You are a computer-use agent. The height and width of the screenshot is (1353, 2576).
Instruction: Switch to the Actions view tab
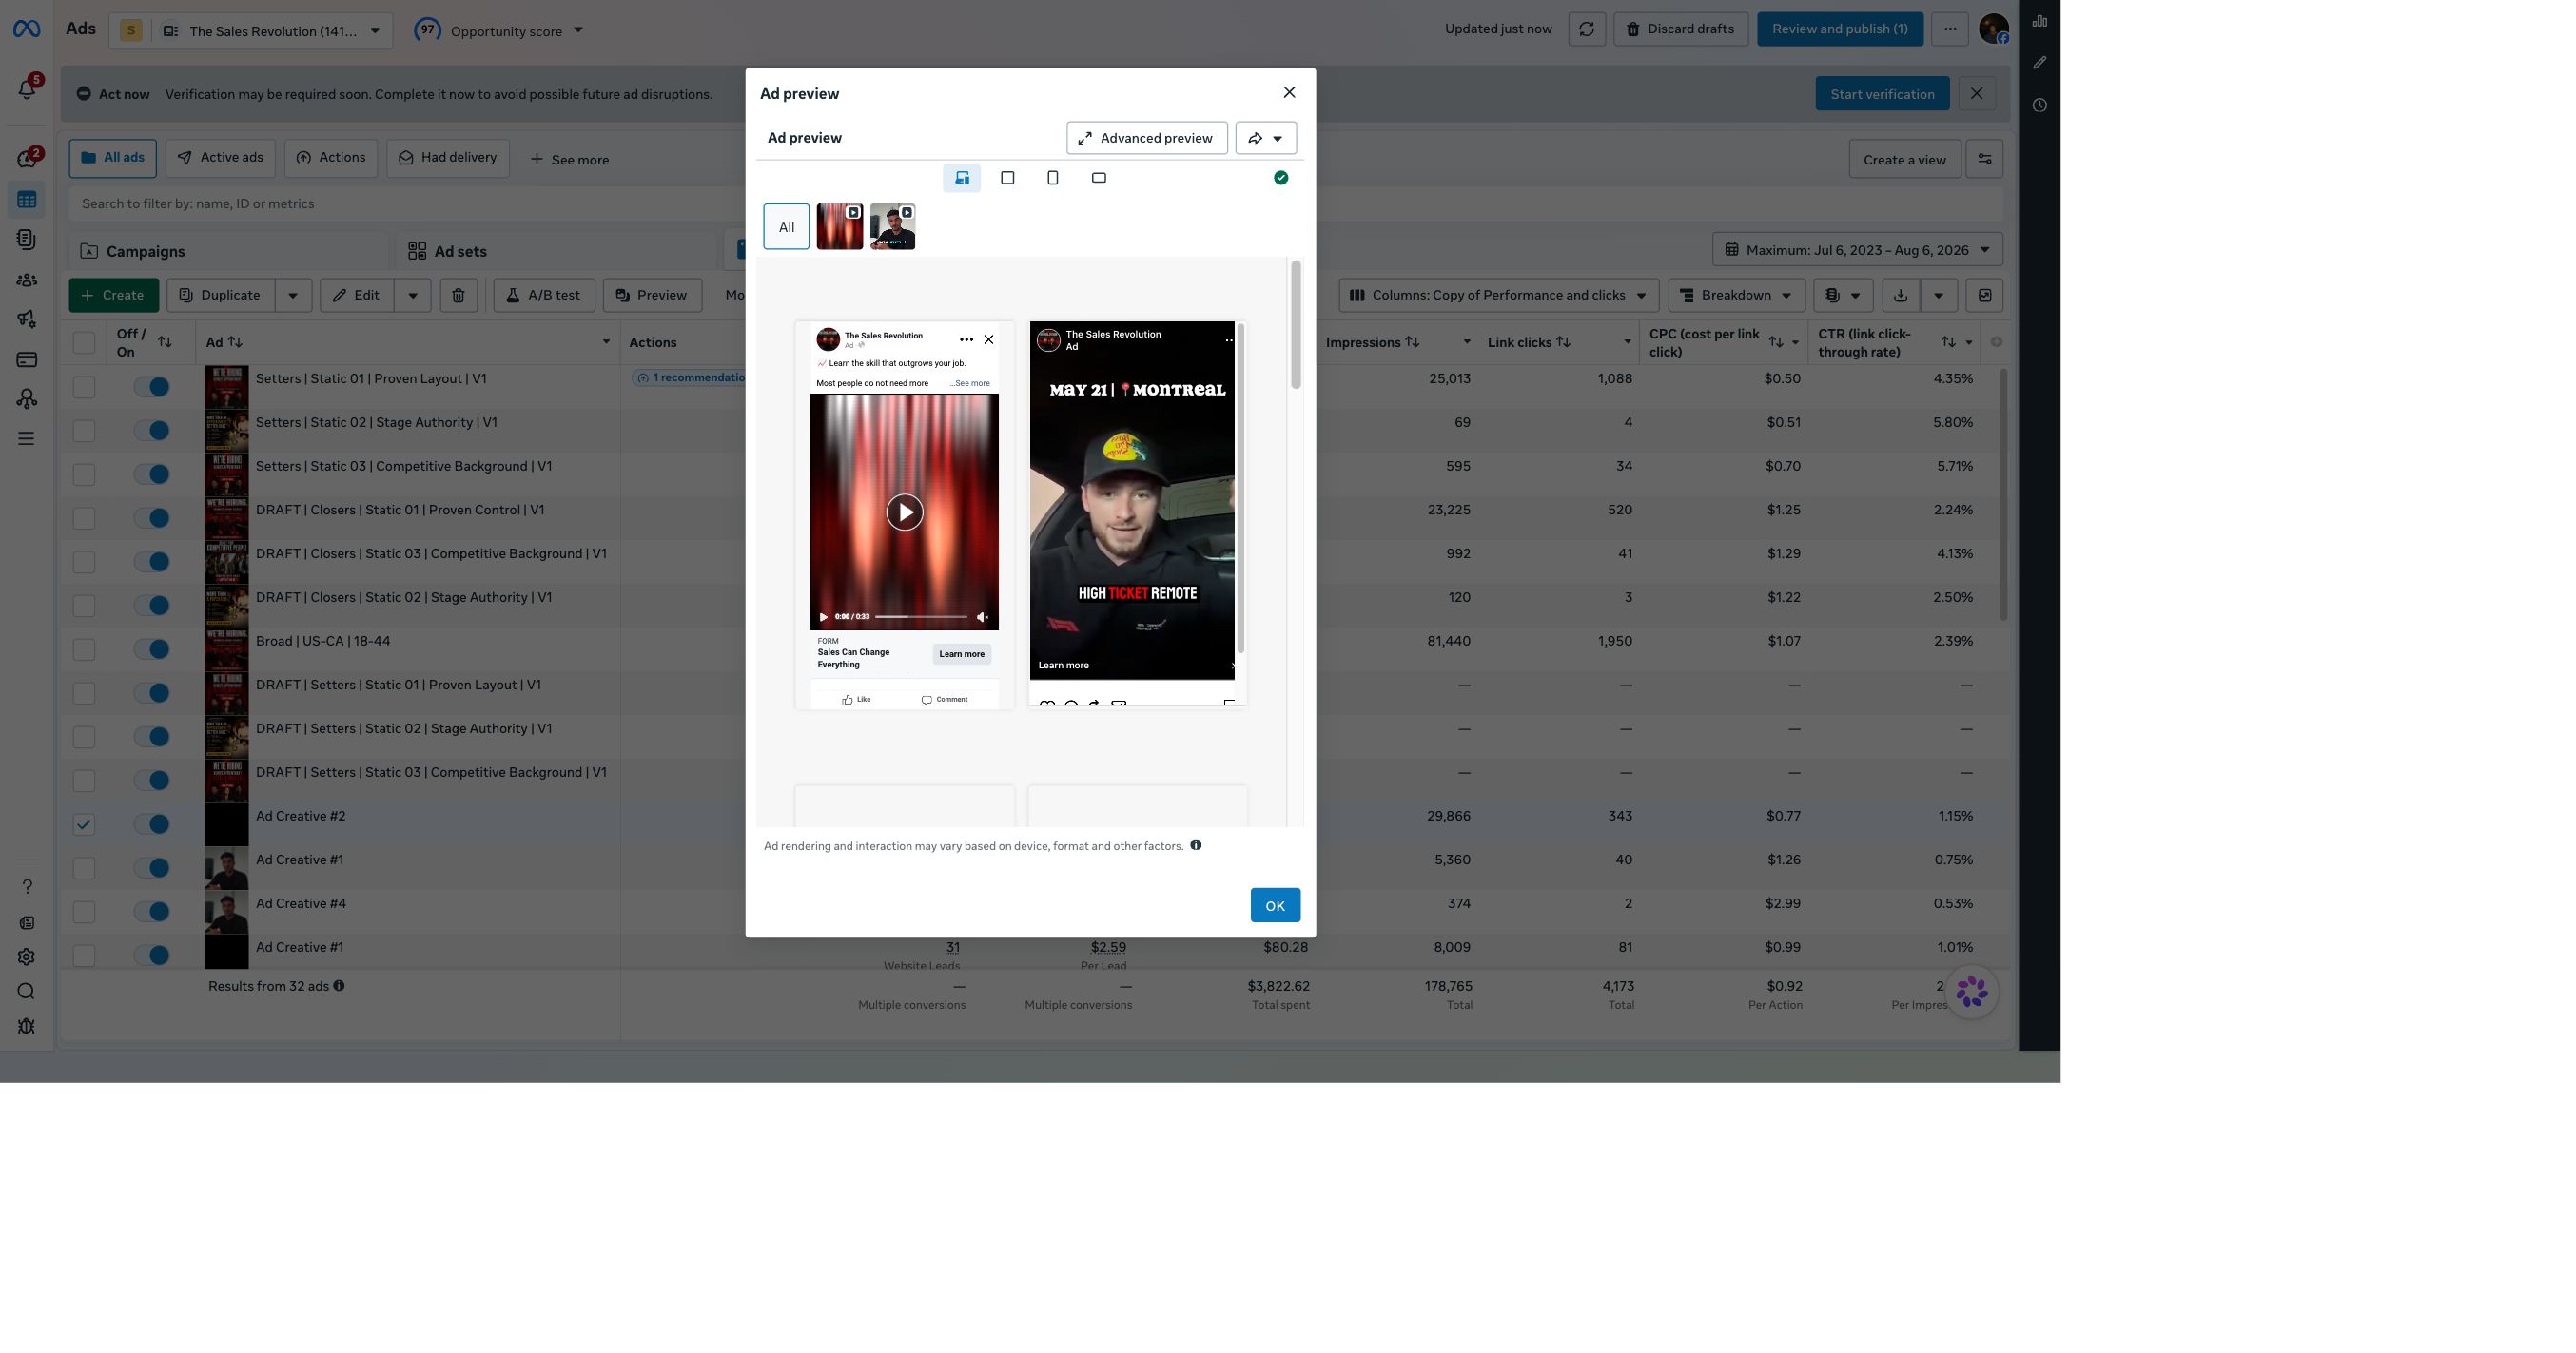(x=331, y=158)
